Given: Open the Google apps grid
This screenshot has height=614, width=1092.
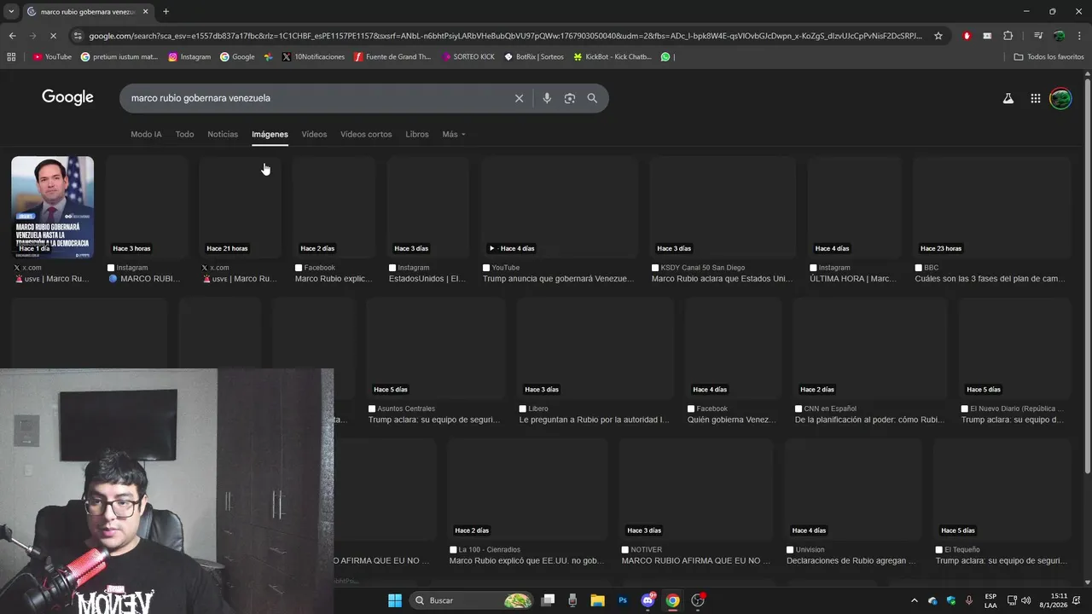Looking at the screenshot, I should (1035, 98).
